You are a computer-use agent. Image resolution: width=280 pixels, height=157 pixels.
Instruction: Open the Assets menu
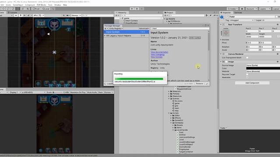click(8, 5)
